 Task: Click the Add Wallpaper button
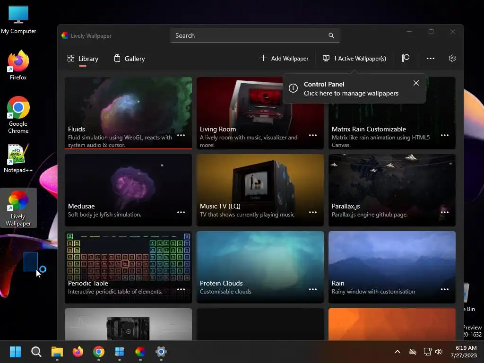tap(284, 58)
